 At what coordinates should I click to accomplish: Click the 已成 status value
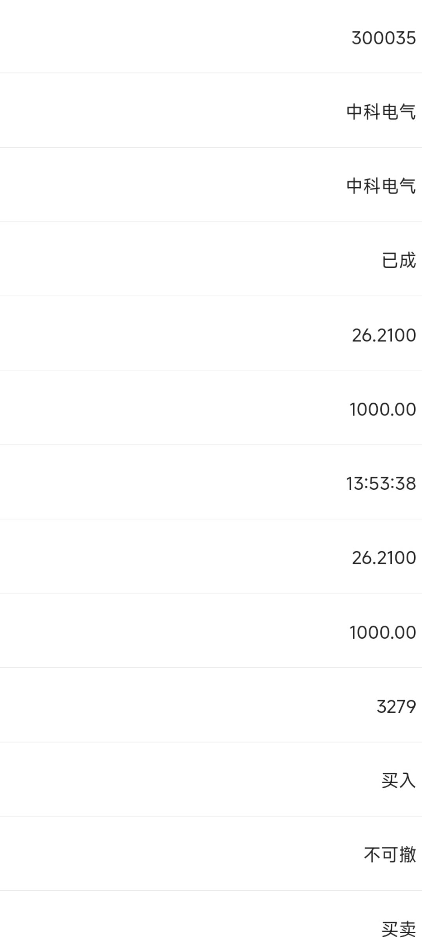click(399, 260)
